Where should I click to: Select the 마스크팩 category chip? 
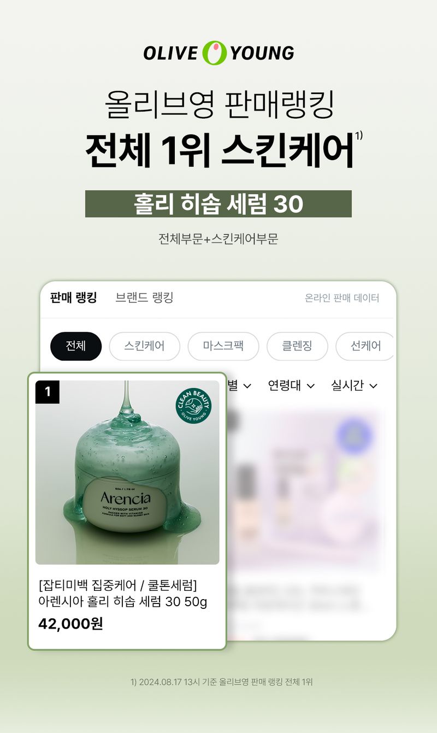(x=223, y=346)
